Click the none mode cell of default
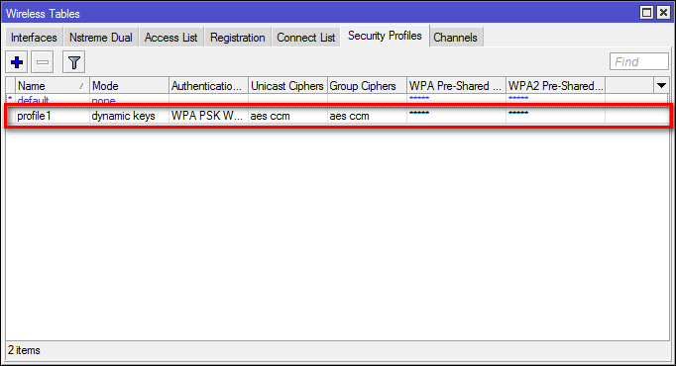 [103, 100]
